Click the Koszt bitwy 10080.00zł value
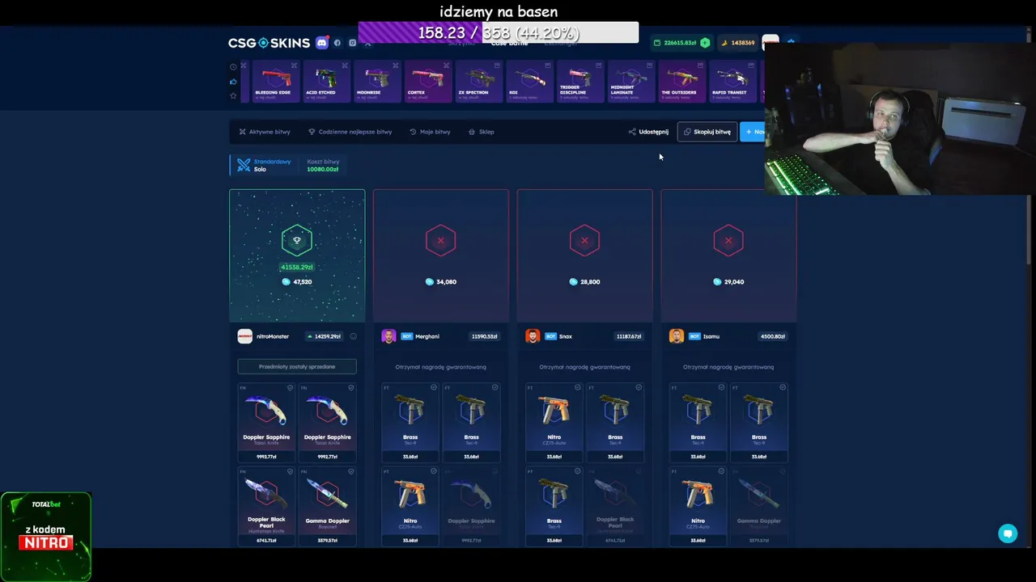 pos(323,169)
